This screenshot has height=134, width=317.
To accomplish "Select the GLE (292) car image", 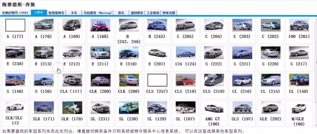I will [271, 108].
